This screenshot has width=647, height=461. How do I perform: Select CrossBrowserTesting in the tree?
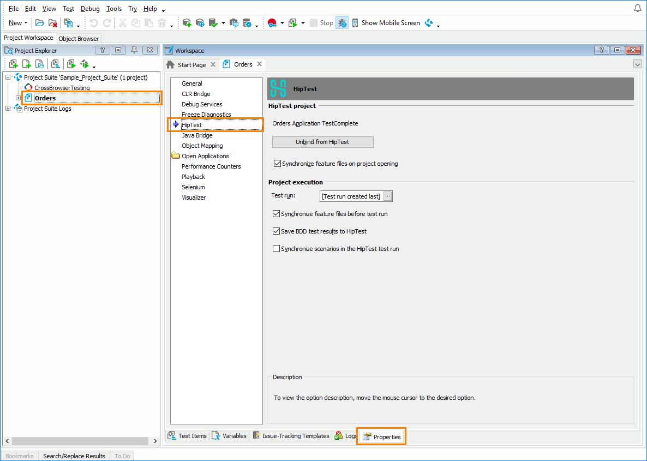point(62,88)
